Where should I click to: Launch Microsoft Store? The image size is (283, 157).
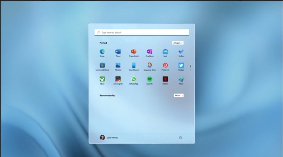(102, 67)
